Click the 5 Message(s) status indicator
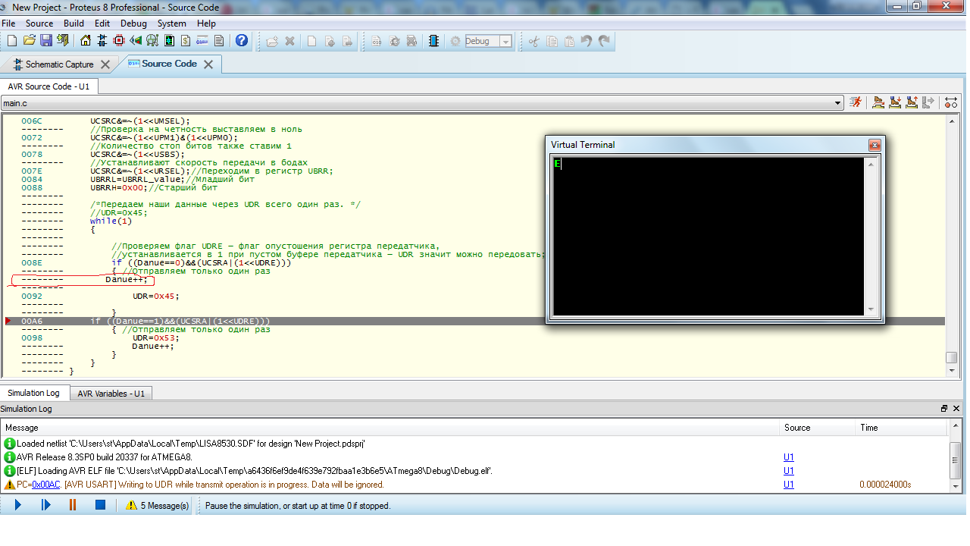The width and height of the screenshot is (970, 546). 158,505
